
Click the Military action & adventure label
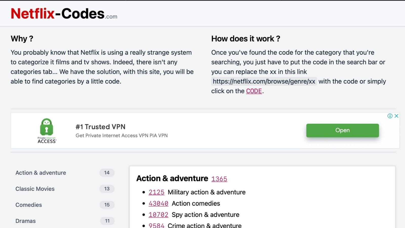tap(207, 192)
